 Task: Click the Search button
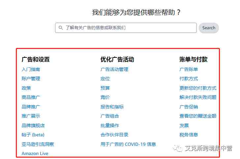(209, 28)
